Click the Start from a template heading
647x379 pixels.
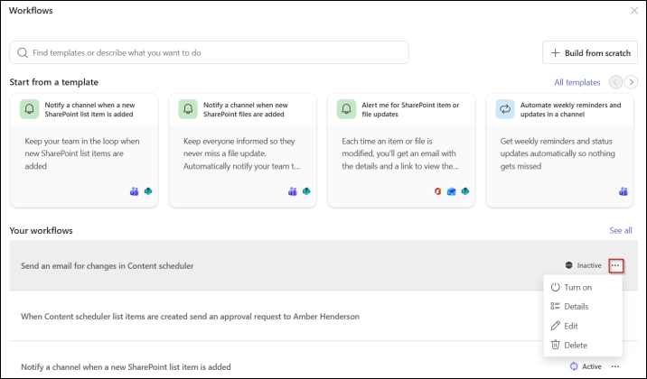click(x=54, y=82)
